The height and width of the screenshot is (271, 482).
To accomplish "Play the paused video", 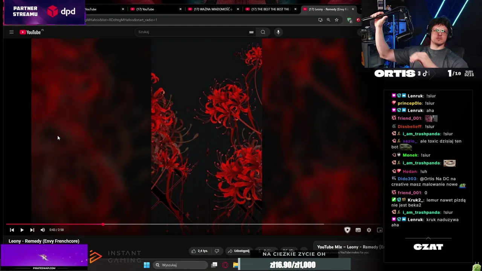I will [x=22, y=230].
